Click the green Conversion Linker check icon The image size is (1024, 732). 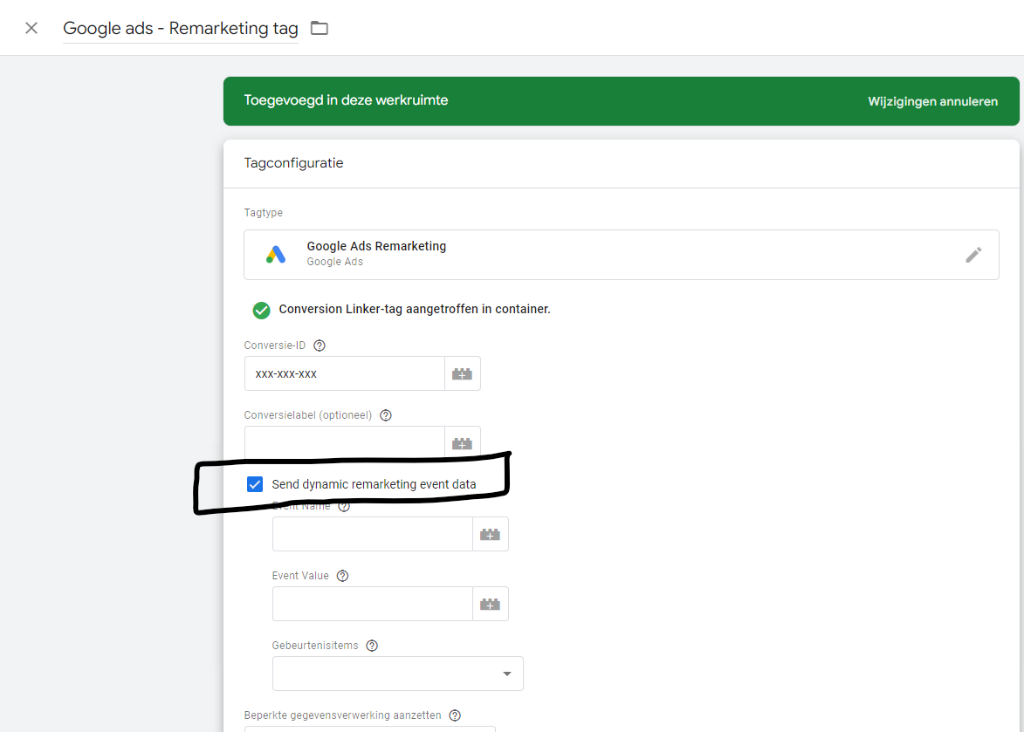coord(261,310)
